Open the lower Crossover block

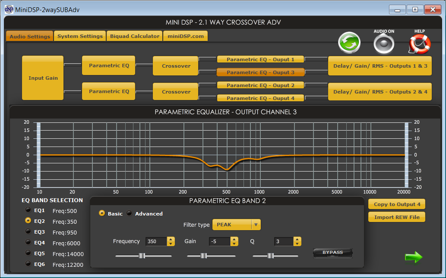pyautogui.click(x=176, y=92)
